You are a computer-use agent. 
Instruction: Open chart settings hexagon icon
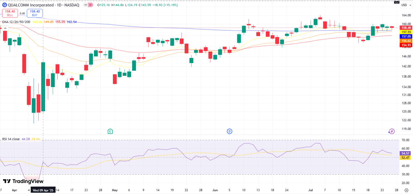tap(406, 190)
